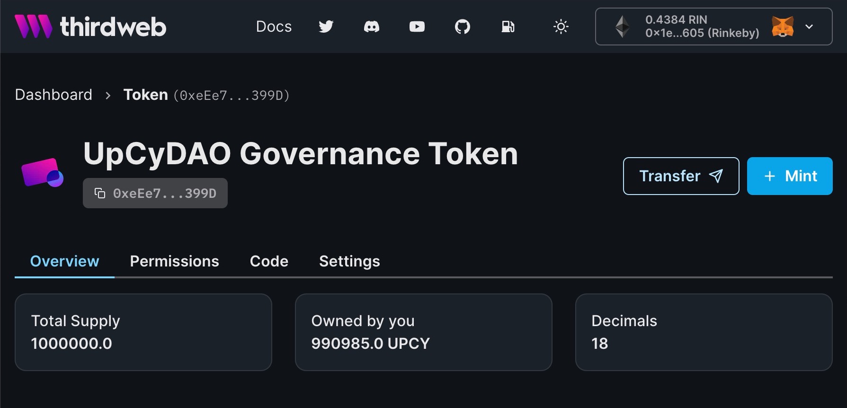Viewport: 847px width, 408px height.
Task: Toggle light mode with sun icon
Action: click(561, 27)
